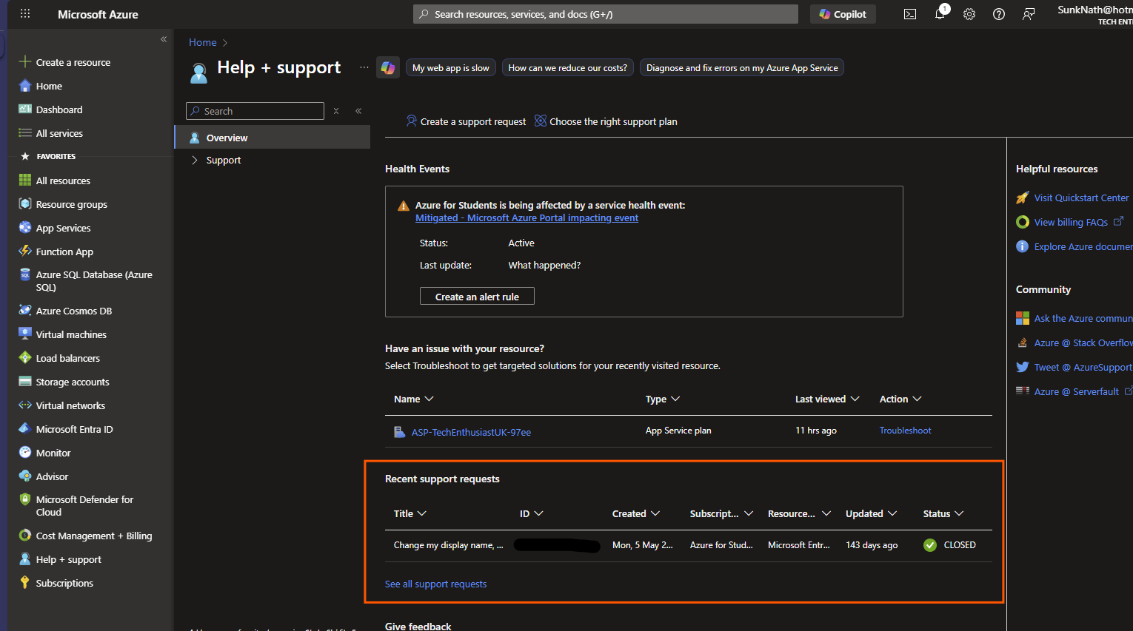Open Visit Quickstart Center link
The height and width of the screenshot is (631, 1133).
[x=1081, y=198]
